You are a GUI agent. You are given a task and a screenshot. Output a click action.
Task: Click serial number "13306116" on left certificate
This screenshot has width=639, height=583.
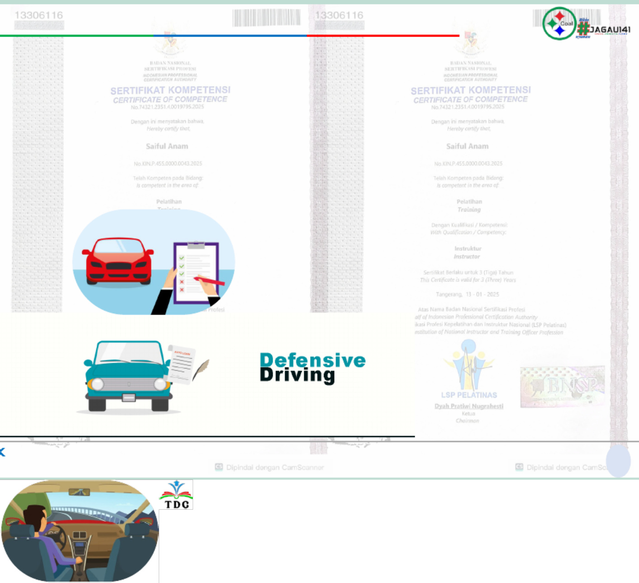[x=39, y=15]
